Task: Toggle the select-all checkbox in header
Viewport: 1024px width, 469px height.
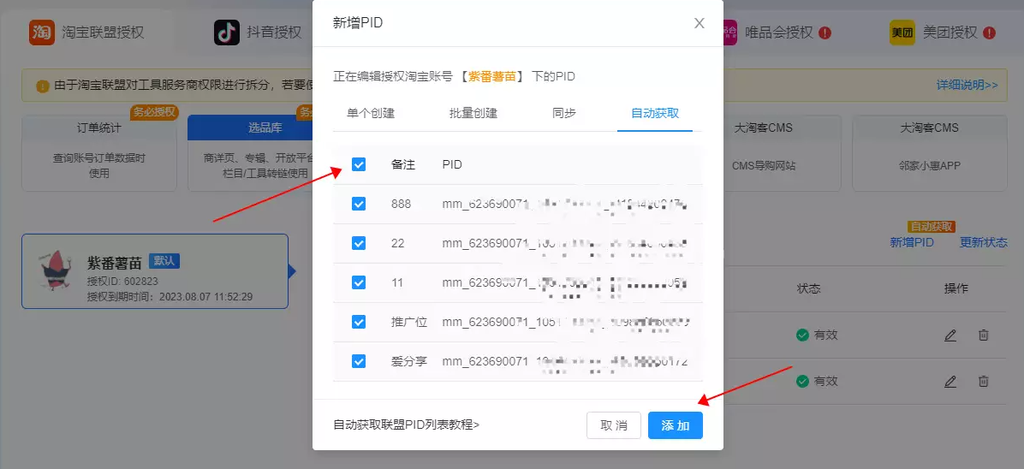Action: tap(359, 164)
